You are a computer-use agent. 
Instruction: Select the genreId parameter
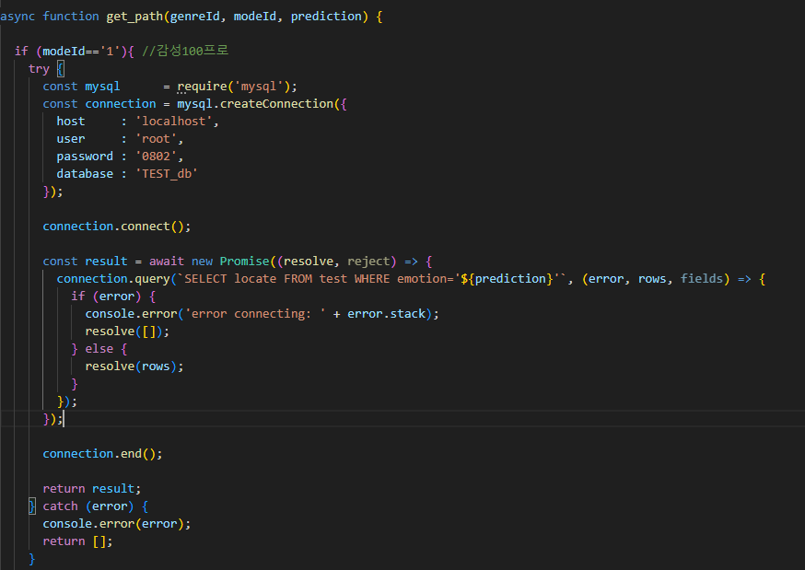(194, 17)
